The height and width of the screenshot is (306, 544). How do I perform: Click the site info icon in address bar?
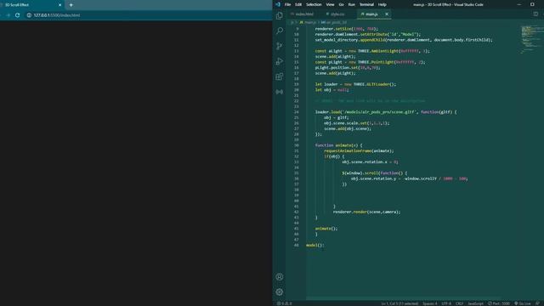click(29, 15)
